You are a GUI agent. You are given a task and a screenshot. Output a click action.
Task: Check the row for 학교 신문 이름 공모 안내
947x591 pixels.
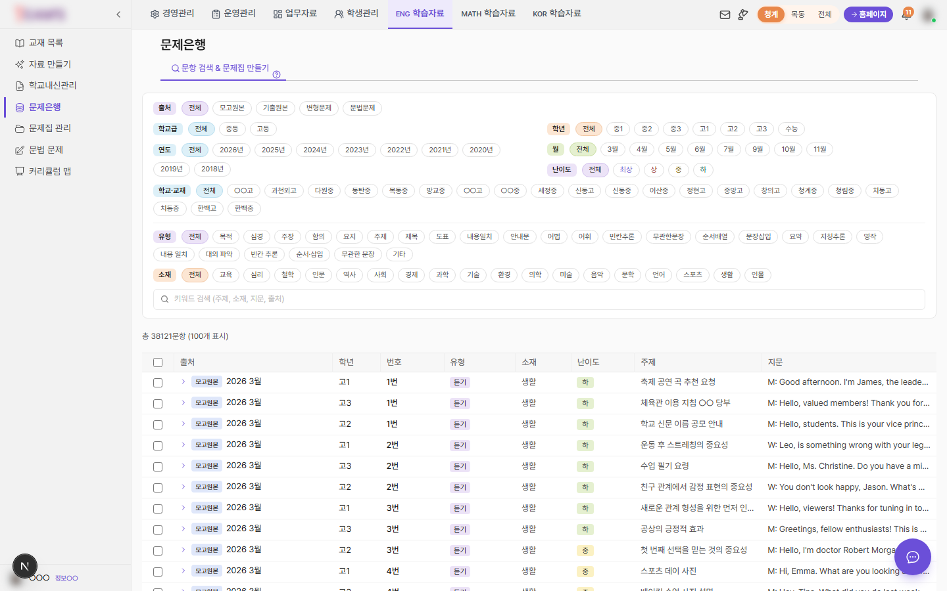(158, 425)
